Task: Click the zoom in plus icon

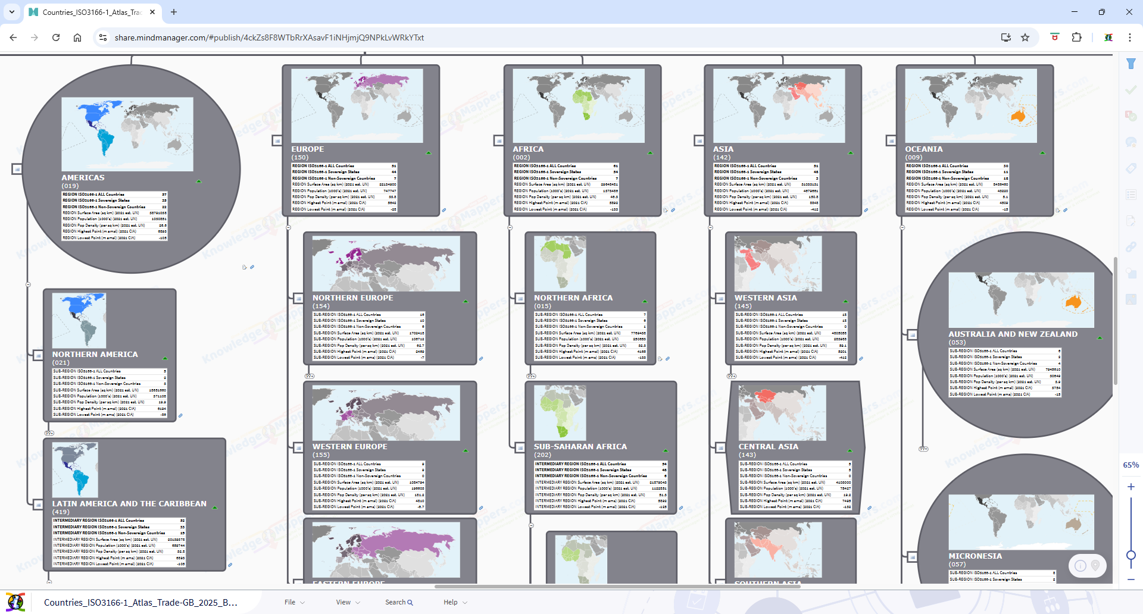Action: 1131,487
